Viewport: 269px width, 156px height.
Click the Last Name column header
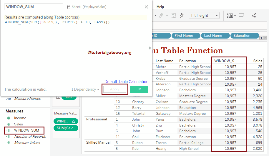pyautogui.click(x=164, y=61)
